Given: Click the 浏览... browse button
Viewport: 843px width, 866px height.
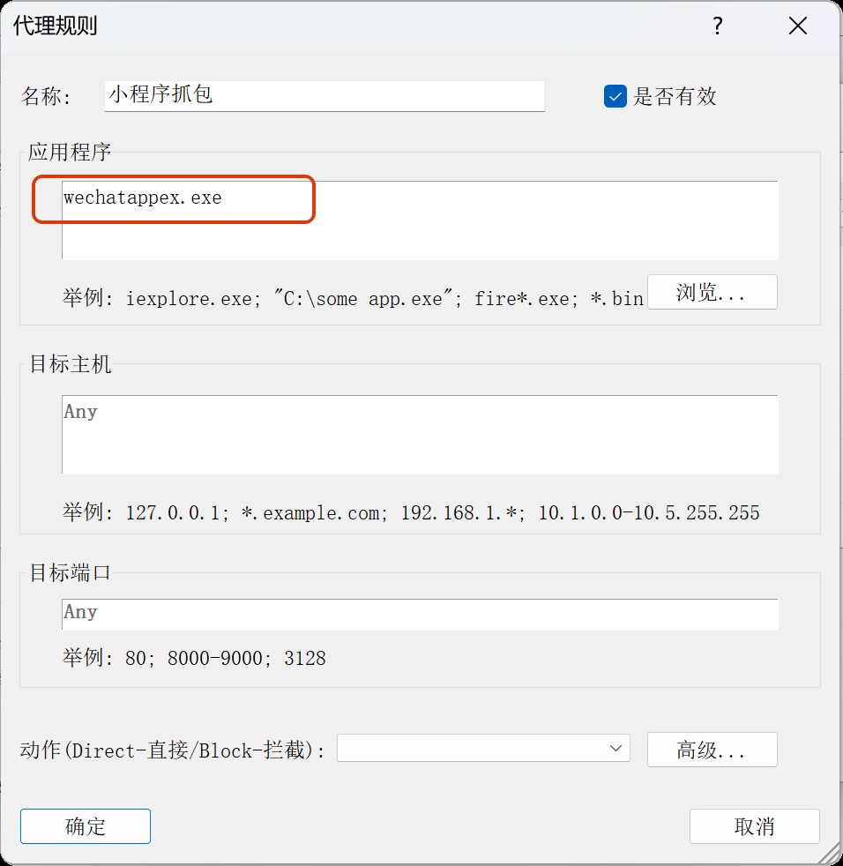Looking at the screenshot, I should click(x=712, y=293).
